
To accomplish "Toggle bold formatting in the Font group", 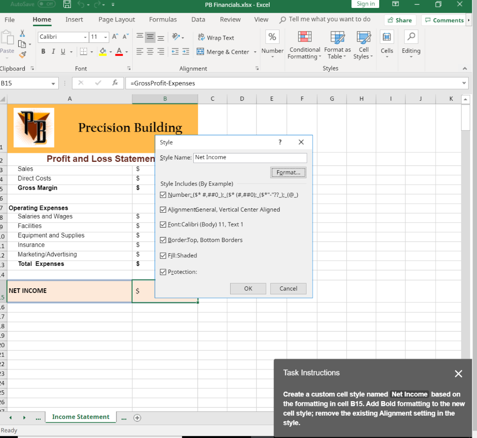I will [x=43, y=51].
